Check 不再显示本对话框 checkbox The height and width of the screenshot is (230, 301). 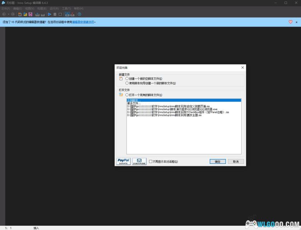point(150,161)
